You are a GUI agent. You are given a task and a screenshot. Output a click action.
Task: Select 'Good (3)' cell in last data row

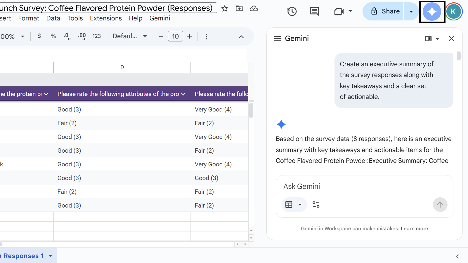[122, 205]
